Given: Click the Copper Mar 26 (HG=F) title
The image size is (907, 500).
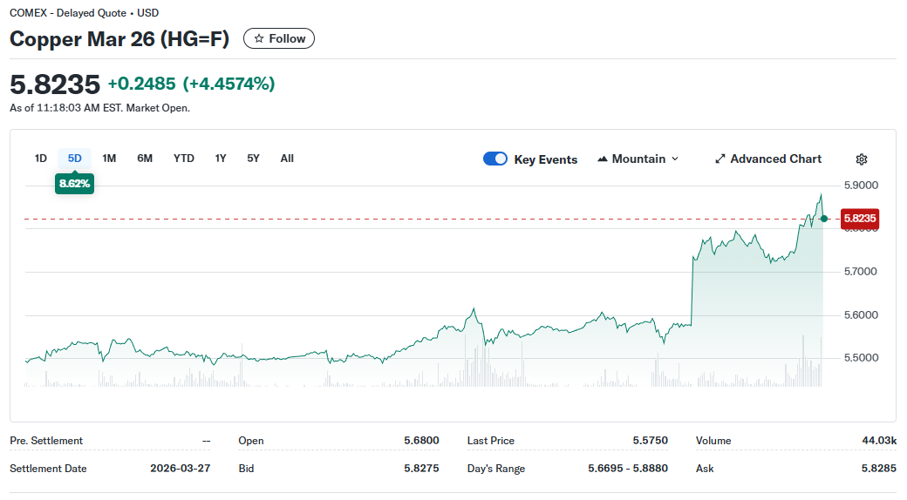Looking at the screenshot, I should tap(119, 38).
